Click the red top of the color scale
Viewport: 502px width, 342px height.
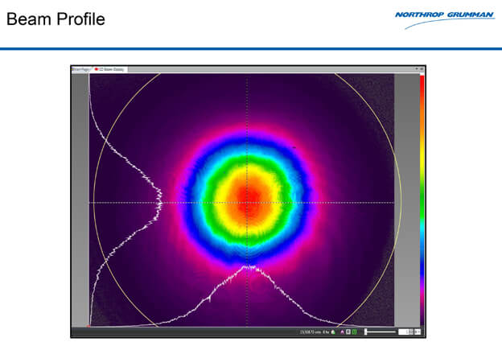click(x=421, y=79)
